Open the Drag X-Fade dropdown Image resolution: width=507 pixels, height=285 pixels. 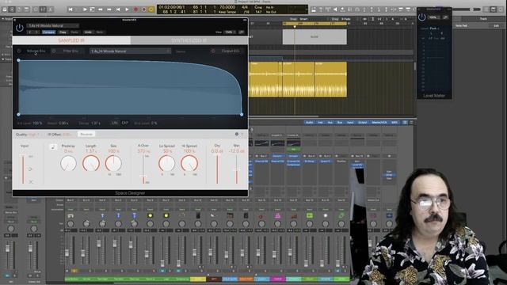(346, 19)
